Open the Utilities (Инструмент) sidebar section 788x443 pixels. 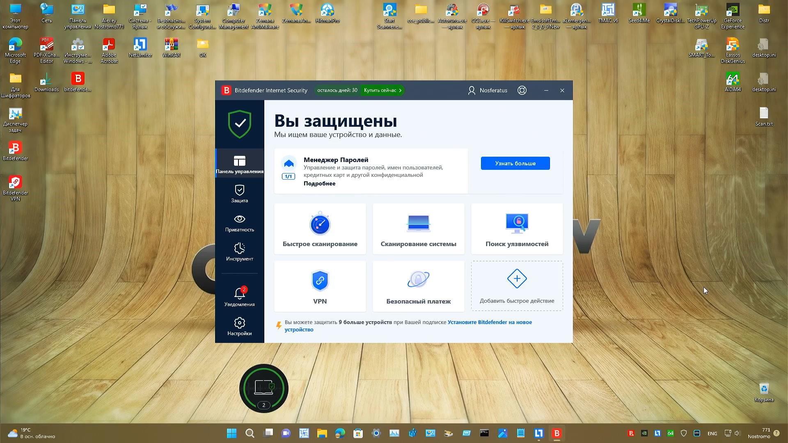pyautogui.click(x=239, y=252)
